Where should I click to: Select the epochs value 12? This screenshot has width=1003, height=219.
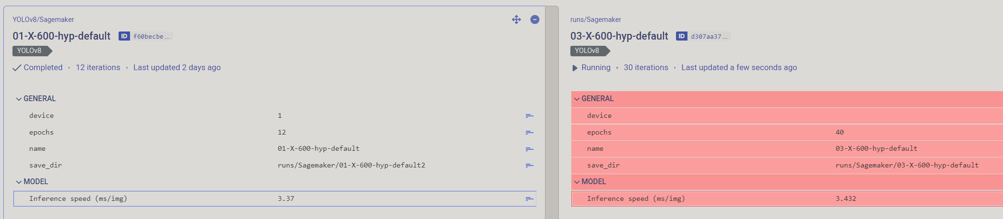[282, 132]
